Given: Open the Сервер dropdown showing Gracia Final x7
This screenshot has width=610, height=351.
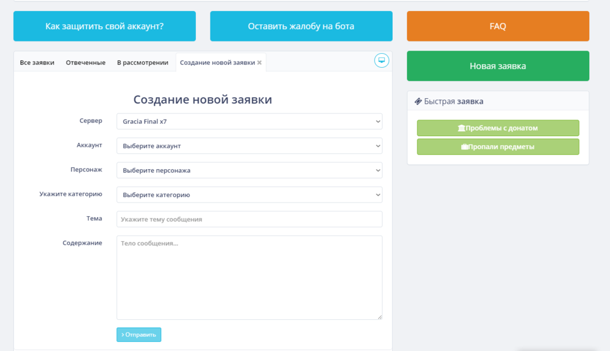Looking at the screenshot, I should pos(249,121).
